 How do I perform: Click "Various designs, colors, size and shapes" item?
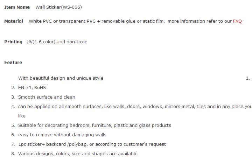(78, 154)
